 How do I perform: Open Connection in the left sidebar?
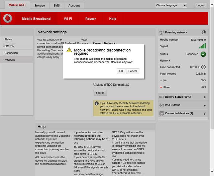[17, 53]
